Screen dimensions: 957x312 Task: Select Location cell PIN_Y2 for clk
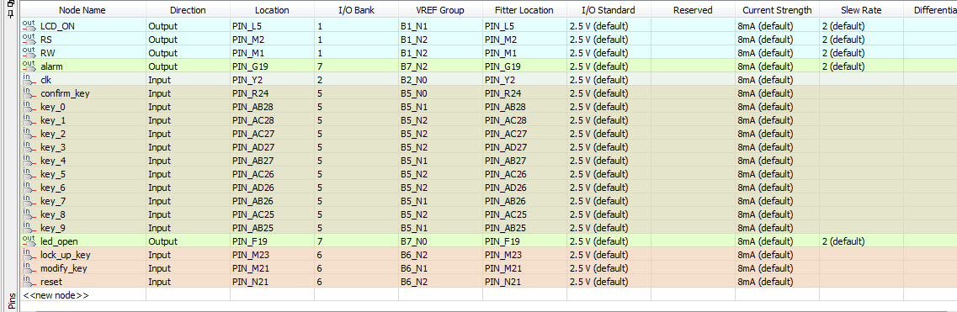click(x=272, y=80)
